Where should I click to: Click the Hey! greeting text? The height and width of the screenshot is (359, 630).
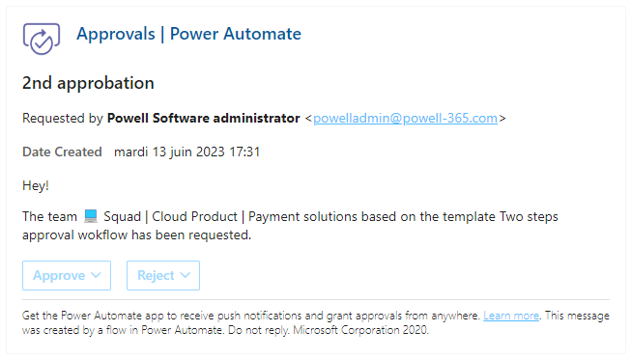(x=36, y=185)
